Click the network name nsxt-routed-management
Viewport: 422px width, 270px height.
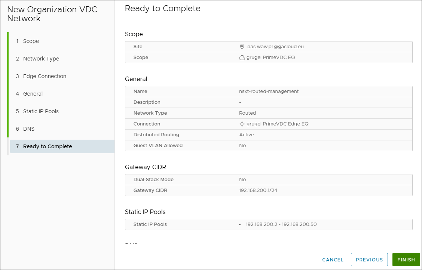pyautogui.click(x=269, y=91)
